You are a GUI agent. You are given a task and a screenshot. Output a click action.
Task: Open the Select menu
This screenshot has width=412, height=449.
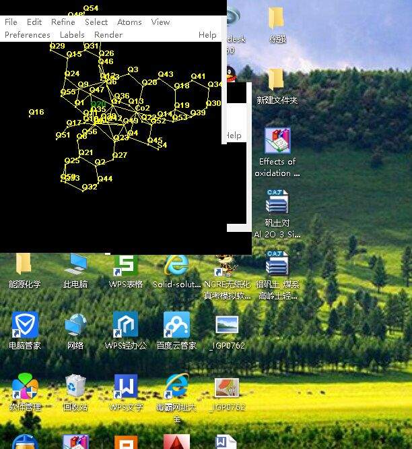pyautogui.click(x=96, y=22)
